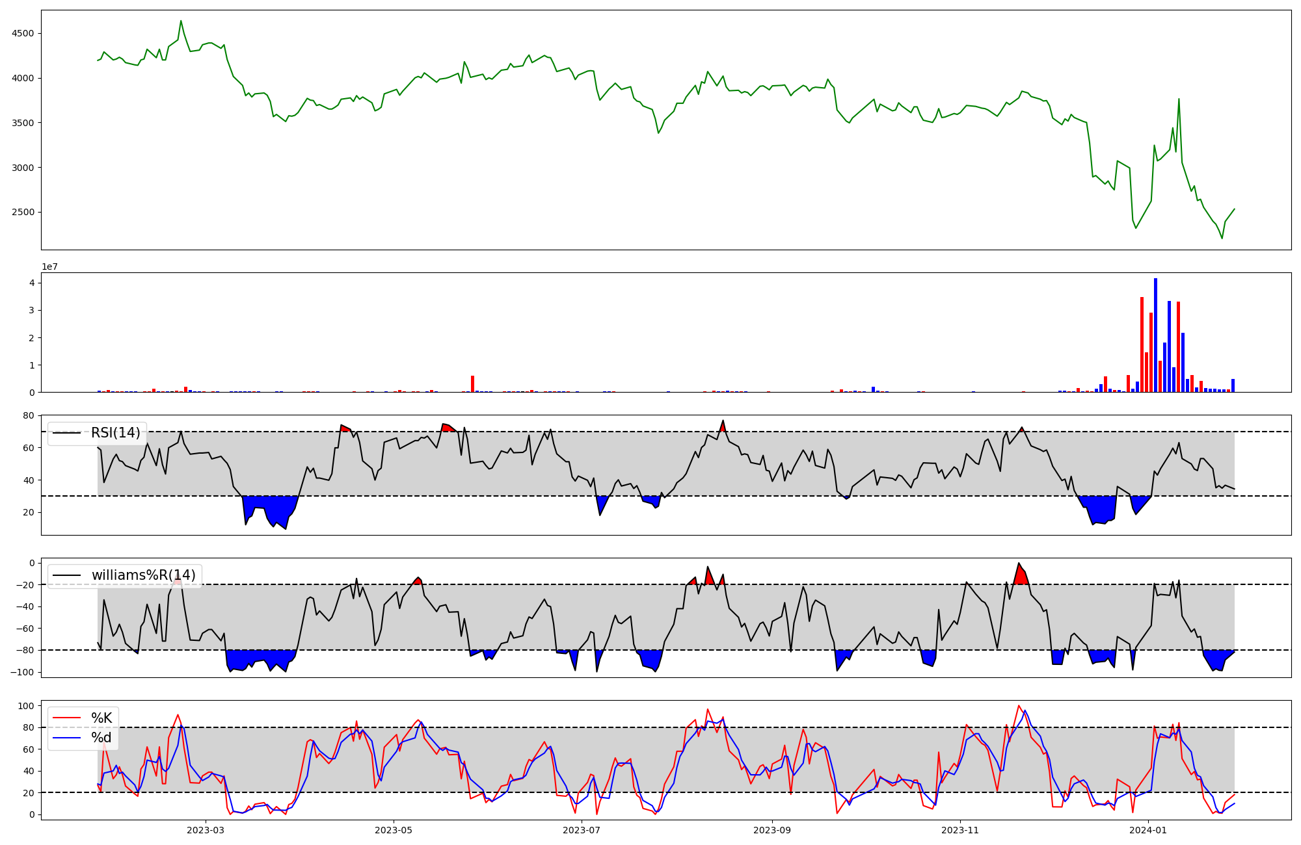Click the 2023-11 x-axis date label
1301x845 pixels.
tap(960, 830)
